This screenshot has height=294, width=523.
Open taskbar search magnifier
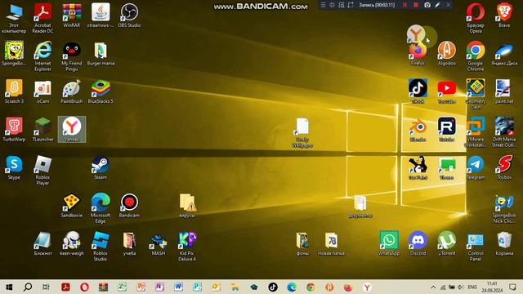pos(28,287)
